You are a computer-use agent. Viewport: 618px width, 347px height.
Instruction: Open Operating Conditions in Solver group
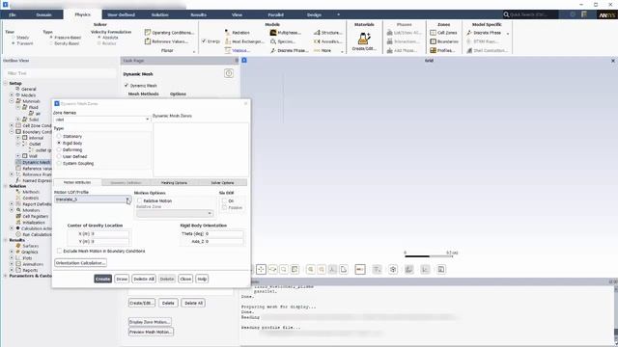169,33
